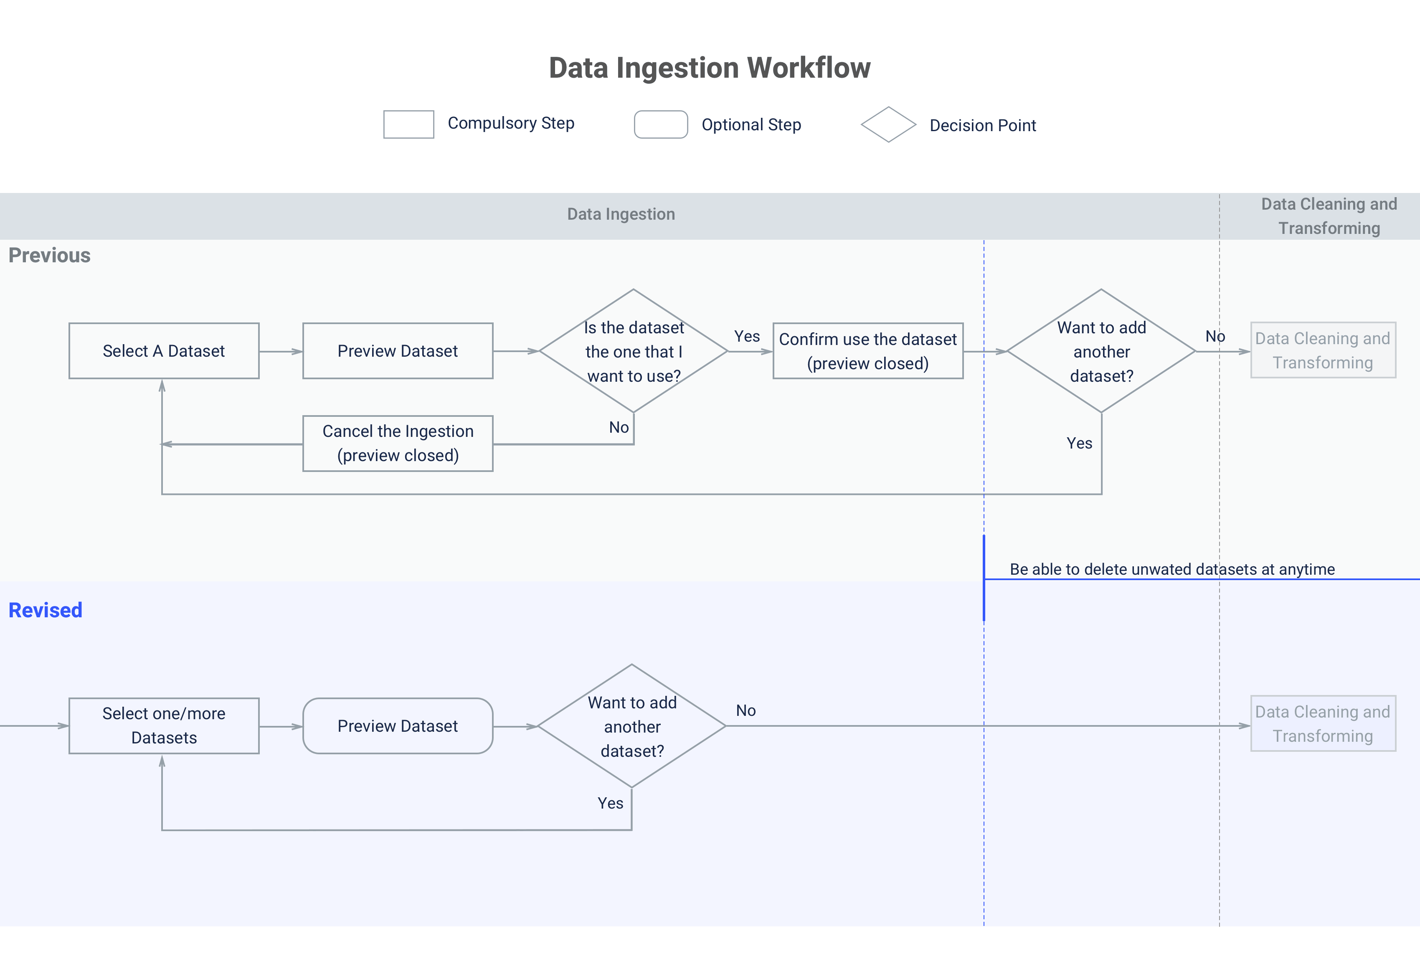The height and width of the screenshot is (979, 1420).
Task: Click the 'Data Ingestion' column header
Action: pos(621,214)
